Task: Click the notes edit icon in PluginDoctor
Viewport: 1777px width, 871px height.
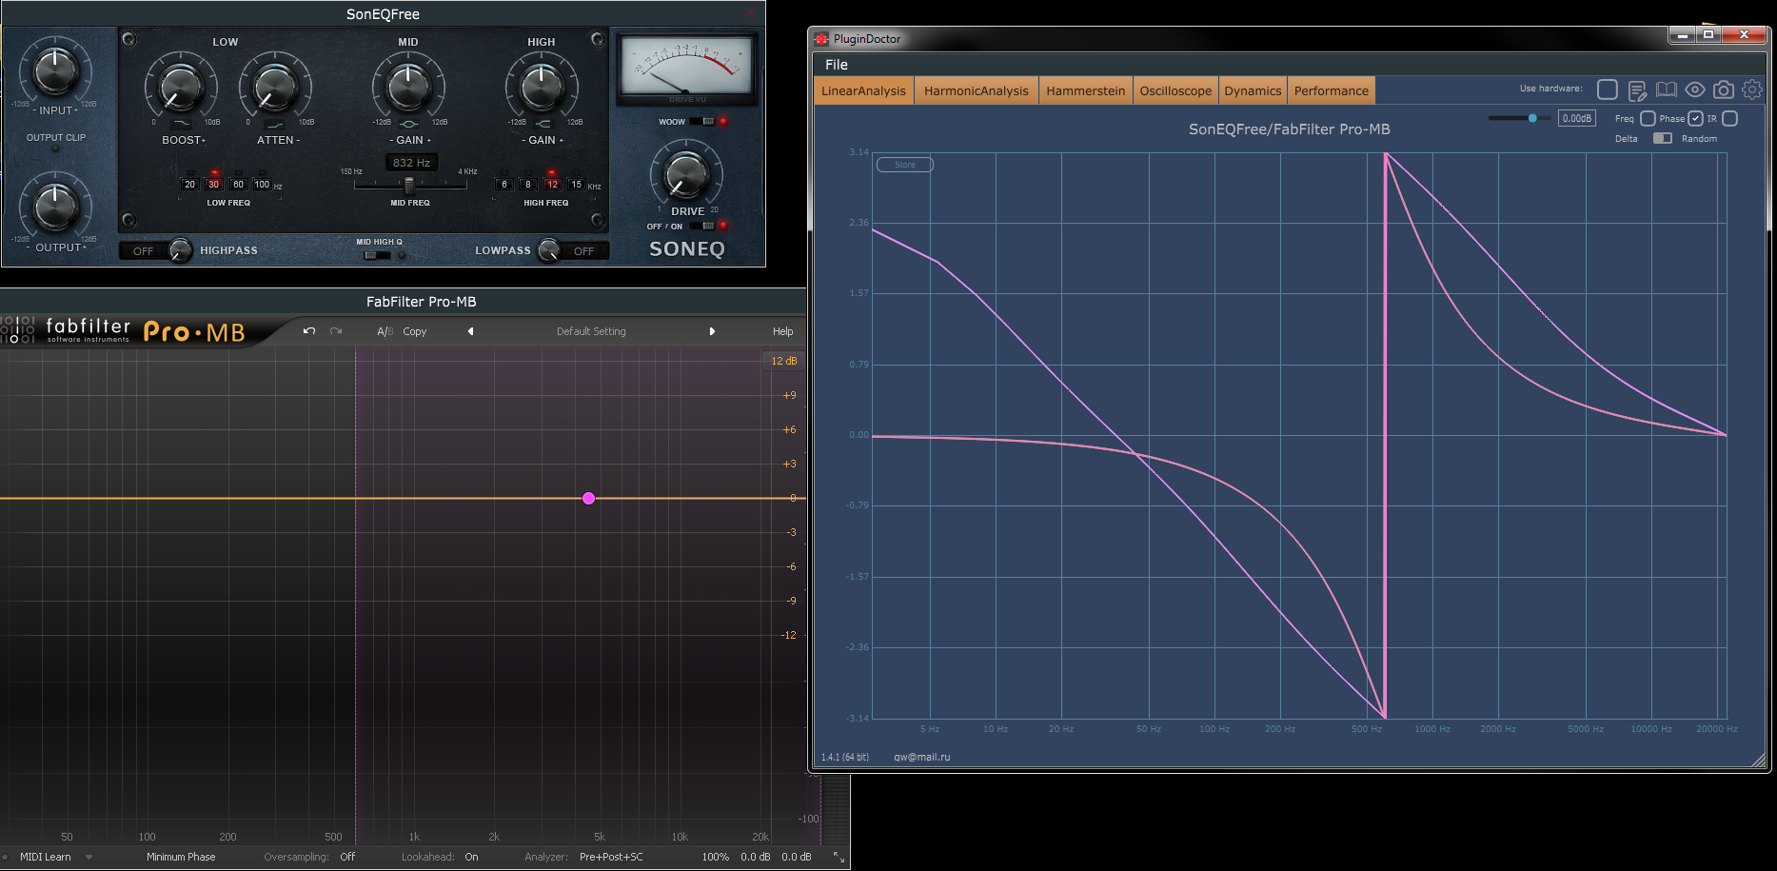Action: click(x=1637, y=90)
